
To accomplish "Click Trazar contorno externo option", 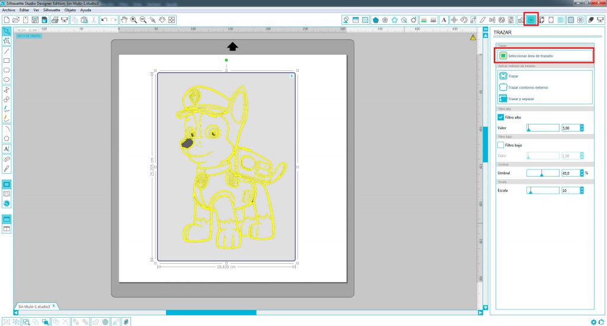I will click(528, 87).
